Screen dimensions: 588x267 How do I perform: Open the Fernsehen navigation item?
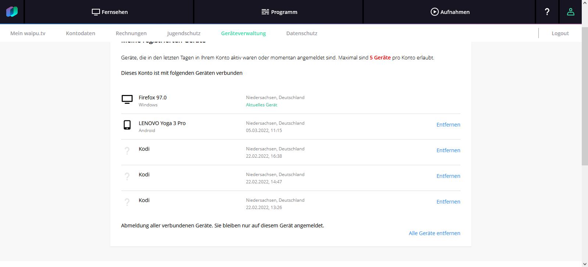pyautogui.click(x=110, y=12)
